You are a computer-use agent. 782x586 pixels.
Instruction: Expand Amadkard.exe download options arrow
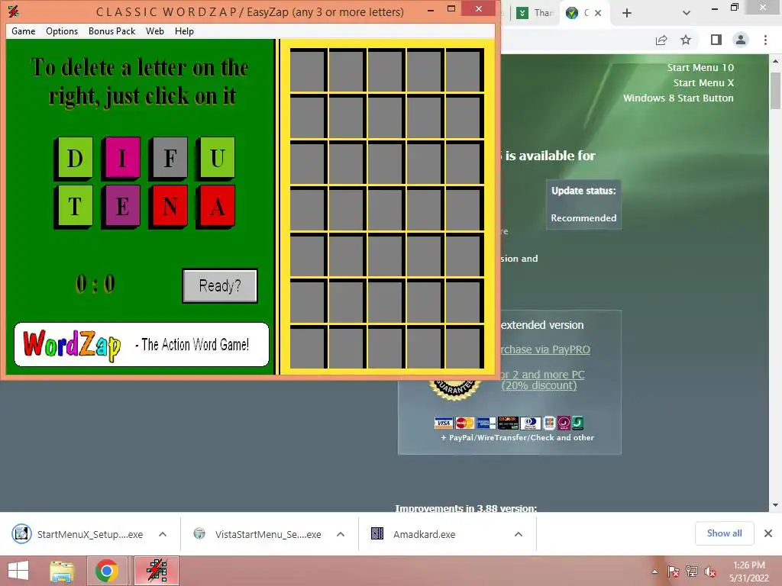519,534
